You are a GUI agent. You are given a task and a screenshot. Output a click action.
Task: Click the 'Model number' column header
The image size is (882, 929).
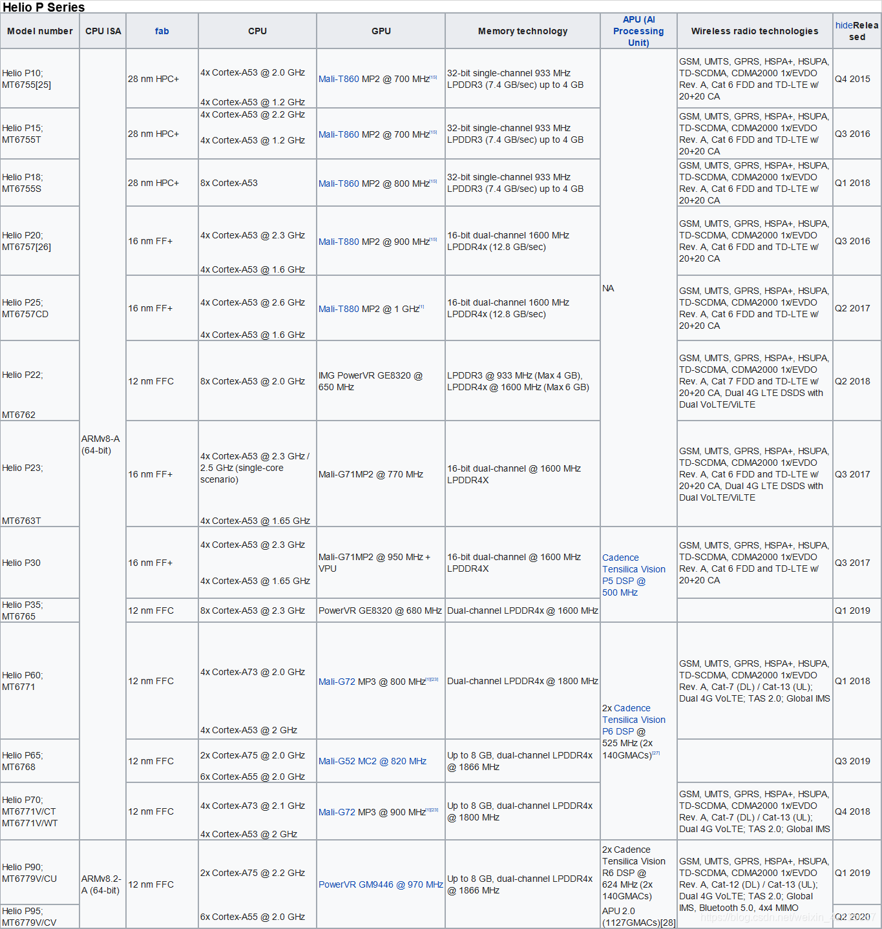(40, 31)
